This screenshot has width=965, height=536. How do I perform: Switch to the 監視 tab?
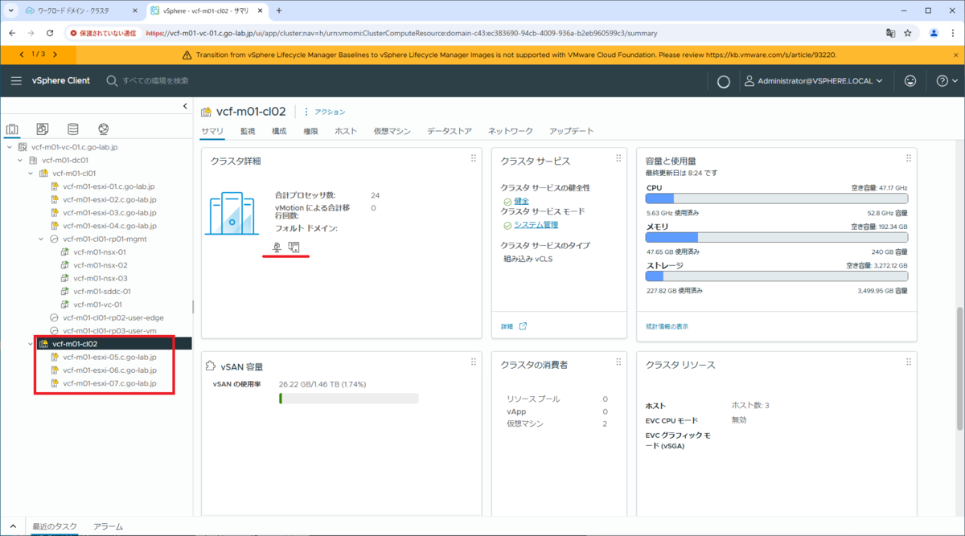pyautogui.click(x=248, y=131)
